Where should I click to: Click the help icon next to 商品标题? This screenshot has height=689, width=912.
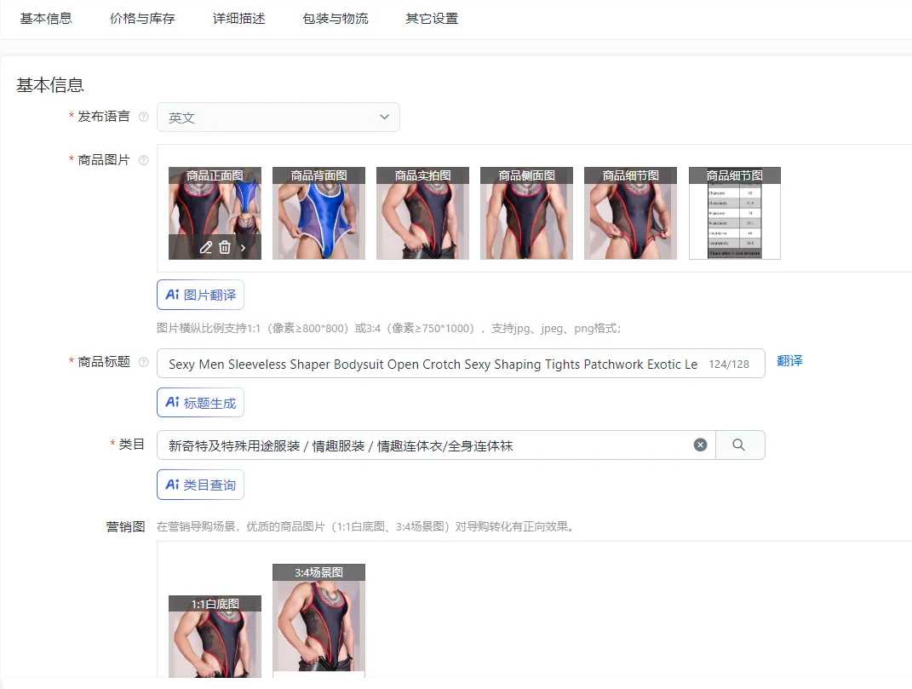pyautogui.click(x=143, y=362)
